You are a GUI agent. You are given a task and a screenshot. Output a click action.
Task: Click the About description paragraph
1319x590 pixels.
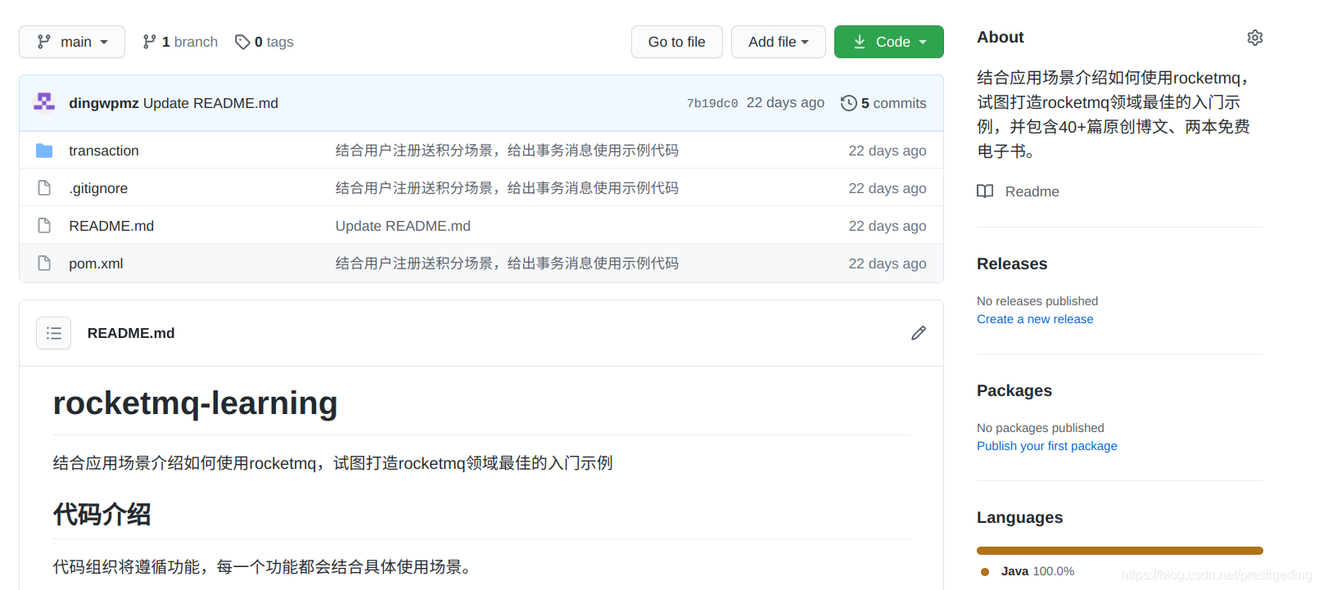point(1113,115)
